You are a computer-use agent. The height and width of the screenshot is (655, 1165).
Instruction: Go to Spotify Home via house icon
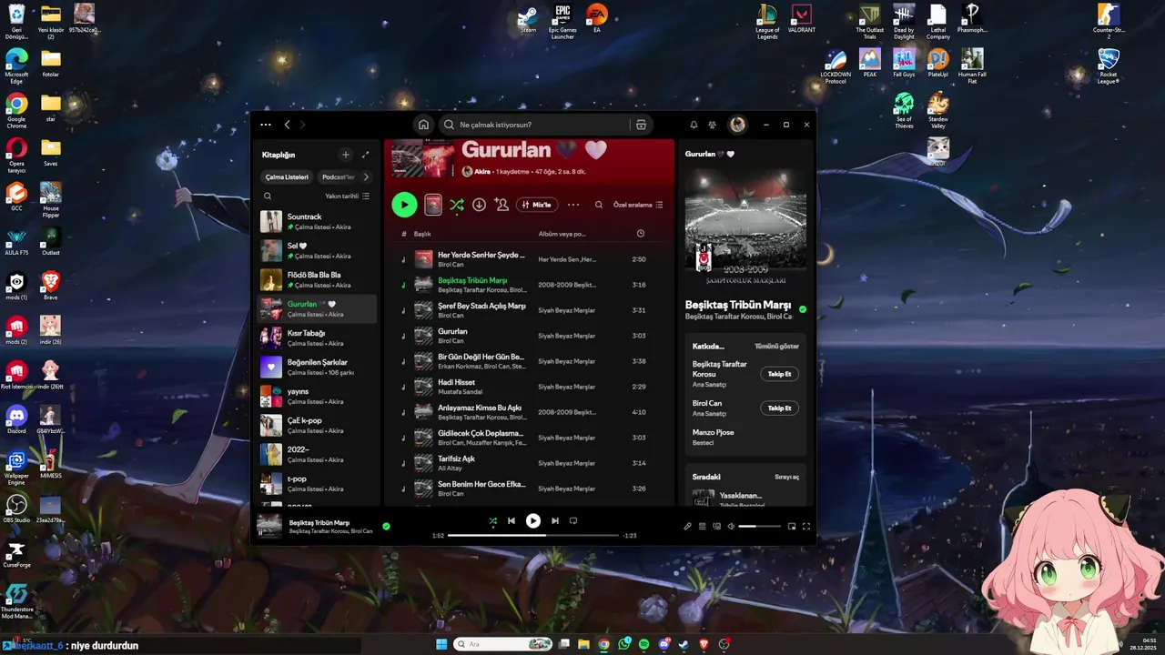pos(423,125)
